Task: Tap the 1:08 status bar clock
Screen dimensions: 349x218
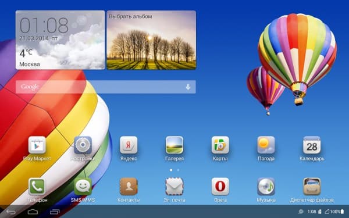Action: 312,212
